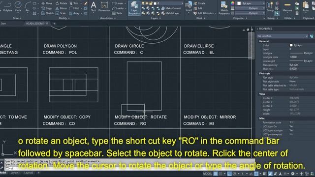Toggle MODEL space button in status bar
Image resolution: width=315 pixels, height=177 pixels.
coord(208,174)
